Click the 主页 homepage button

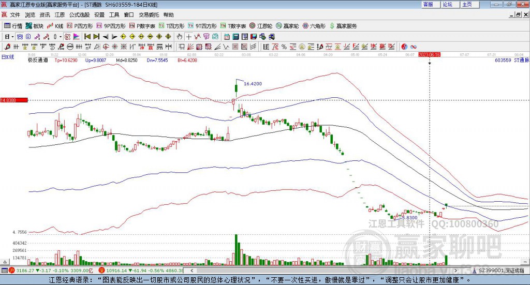469,4
